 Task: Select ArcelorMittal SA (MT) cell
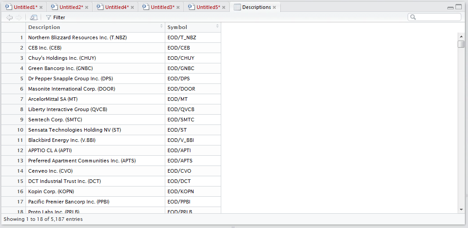click(x=95, y=99)
